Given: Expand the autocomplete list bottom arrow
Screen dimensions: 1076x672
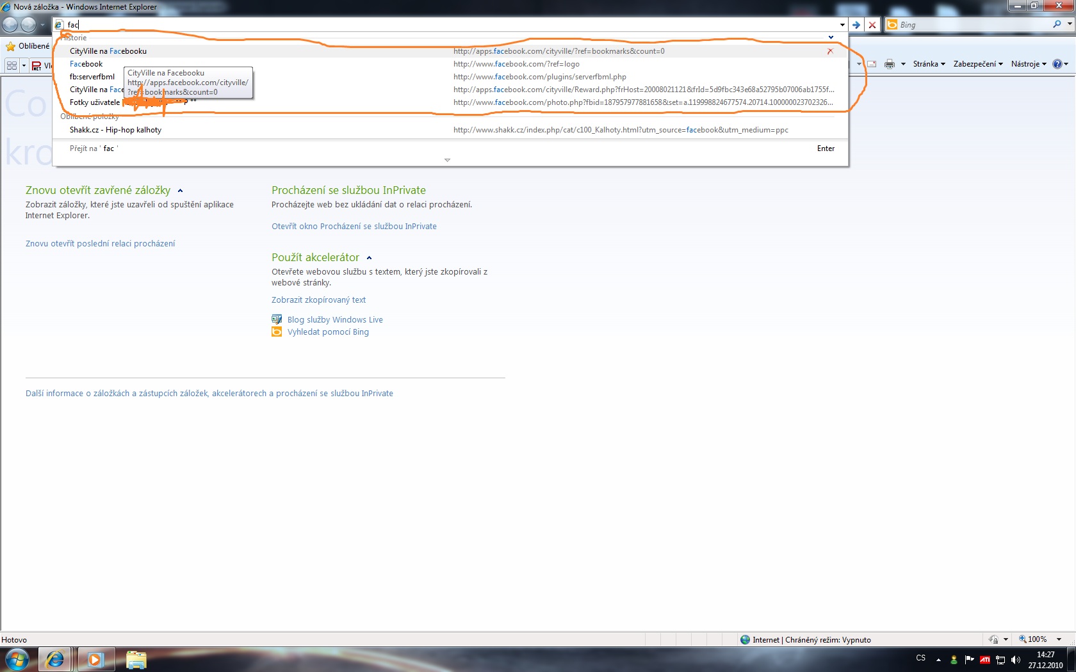Looking at the screenshot, I should [x=447, y=160].
